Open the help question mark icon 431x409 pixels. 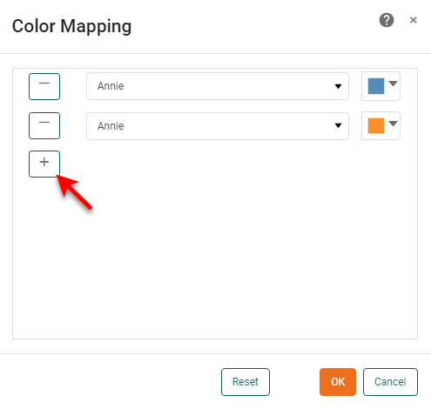tap(387, 20)
